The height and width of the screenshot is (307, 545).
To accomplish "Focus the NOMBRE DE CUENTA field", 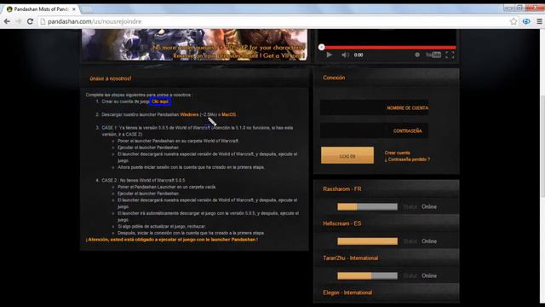I will (x=375, y=108).
